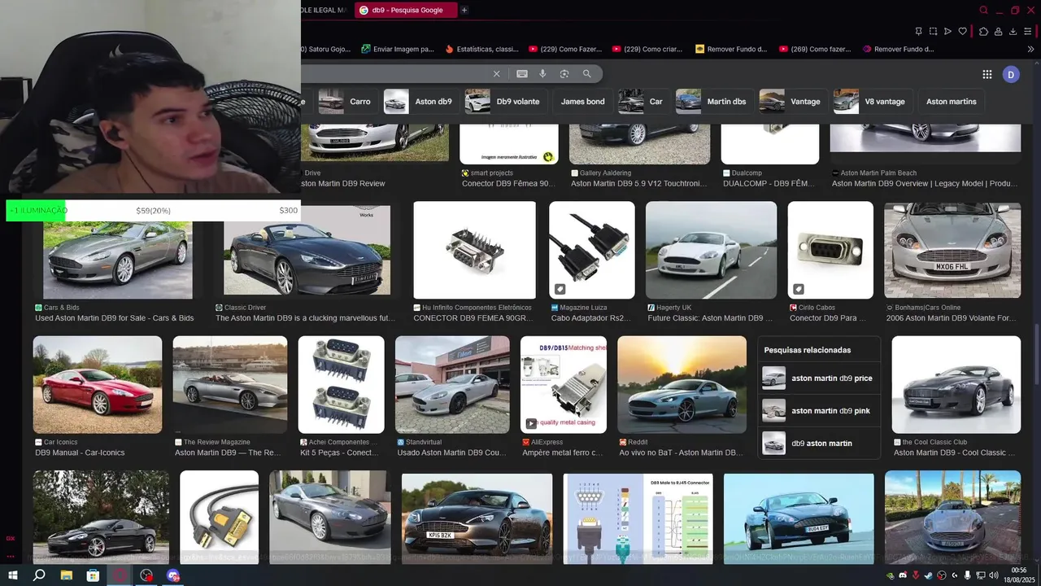Open the player flow icon in toolbar
This screenshot has width=1041, height=586.
click(947, 31)
